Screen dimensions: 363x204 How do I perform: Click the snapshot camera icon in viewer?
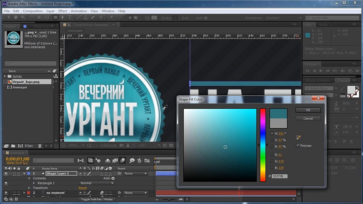(x=121, y=145)
